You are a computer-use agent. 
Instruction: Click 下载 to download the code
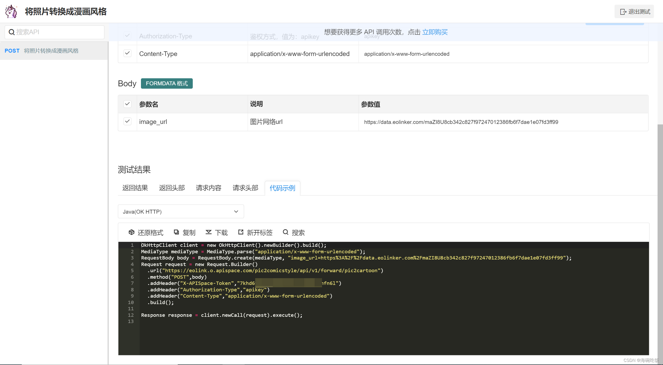coord(217,233)
